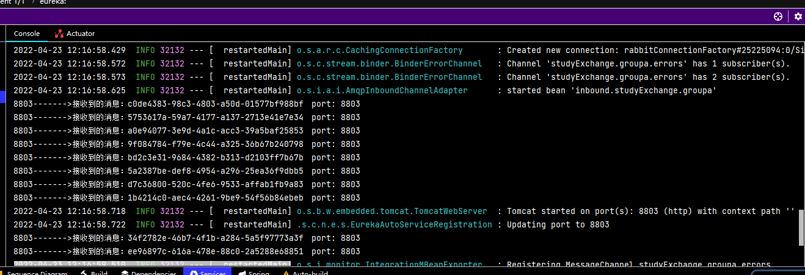Open the Spring tool window tab
Viewport: 805px width, 275px height.
click(x=253, y=273)
